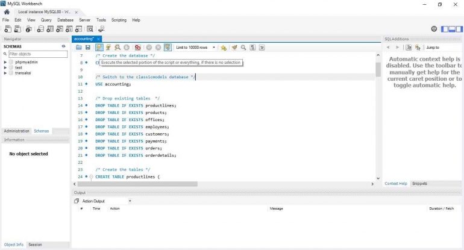Rollback transaction toolbar icon

pyautogui.click(x=158, y=48)
